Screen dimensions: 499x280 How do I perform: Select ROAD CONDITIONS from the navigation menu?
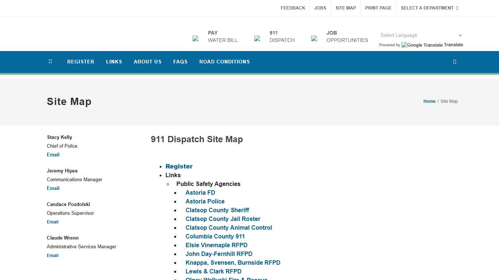pyautogui.click(x=224, y=62)
